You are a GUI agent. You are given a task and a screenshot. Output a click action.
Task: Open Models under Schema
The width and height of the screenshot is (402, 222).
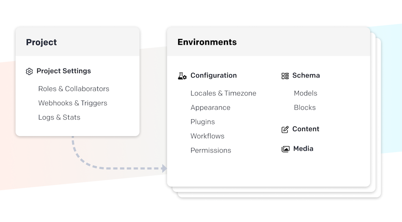[306, 93]
